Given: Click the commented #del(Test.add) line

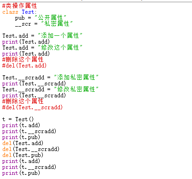Looking at the screenshot, I should 24,66.
